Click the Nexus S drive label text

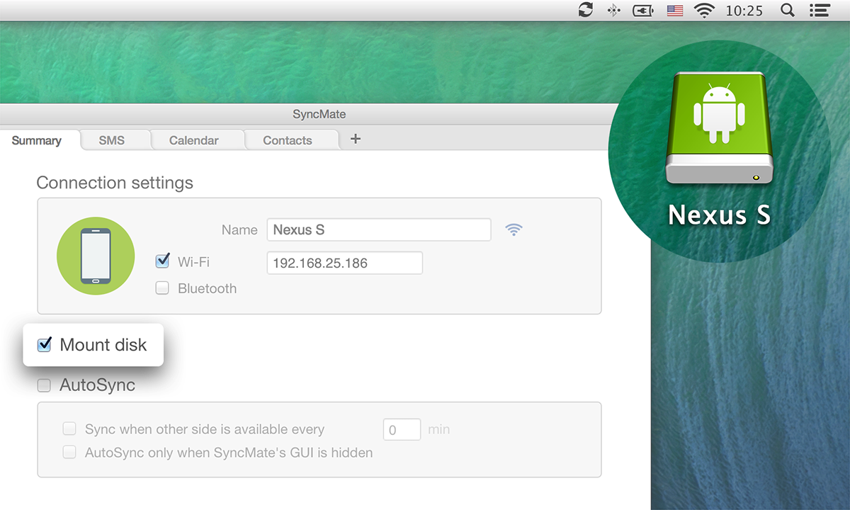(719, 215)
